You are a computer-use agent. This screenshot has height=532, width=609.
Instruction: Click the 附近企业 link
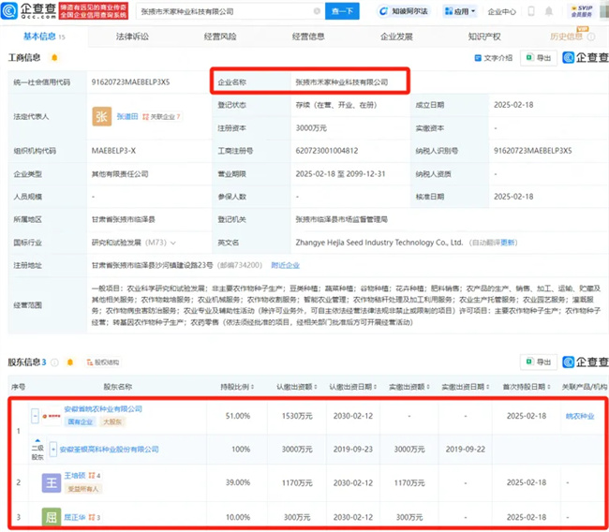(284, 266)
